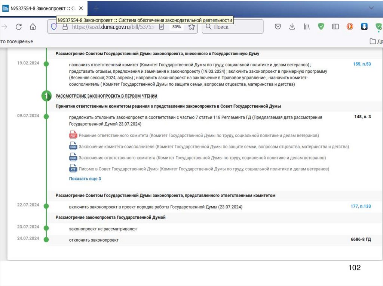
Task: Open the Pocket save icon
Action: click(278, 26)
